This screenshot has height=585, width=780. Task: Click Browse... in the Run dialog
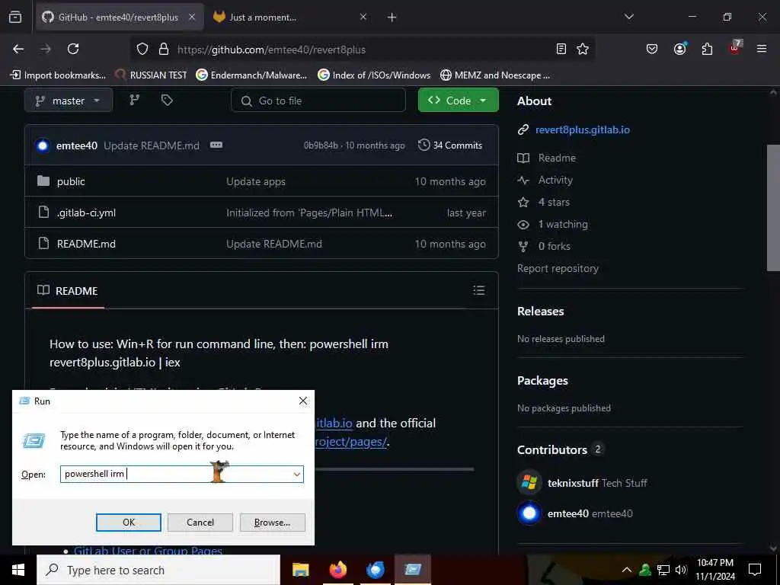tap(272, 523)
